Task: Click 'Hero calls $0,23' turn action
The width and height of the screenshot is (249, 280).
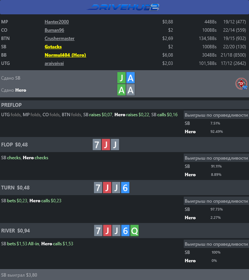Action: (x=45, y=201)
